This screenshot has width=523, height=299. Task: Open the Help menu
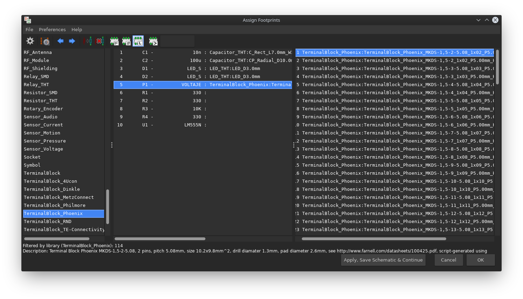77,29
